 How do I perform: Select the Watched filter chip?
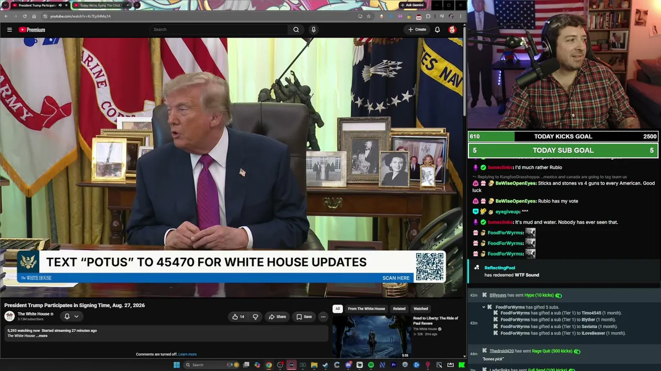click(421, 309)
